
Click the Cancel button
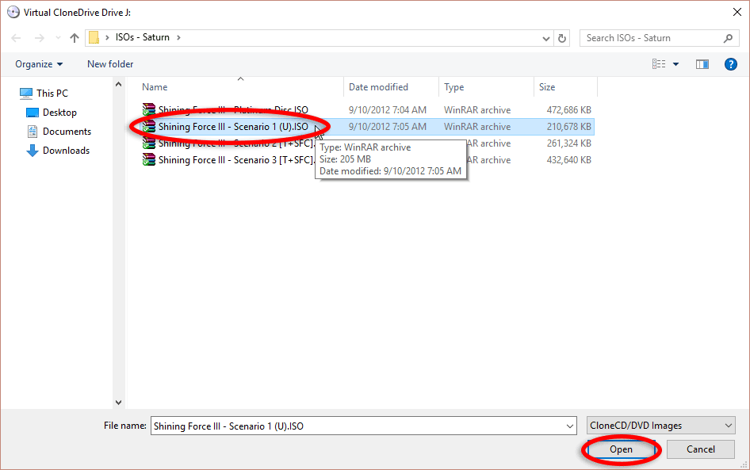pyautogui.click(x=700, y=449)
